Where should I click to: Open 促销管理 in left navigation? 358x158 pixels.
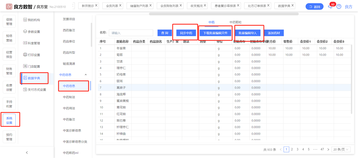pos(9,22)
